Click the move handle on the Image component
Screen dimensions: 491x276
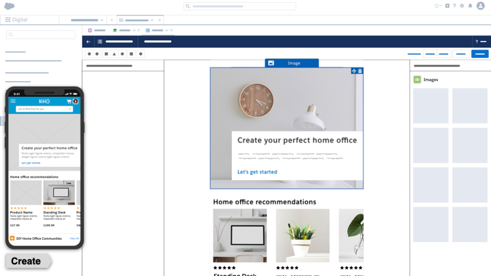point(354,71)
